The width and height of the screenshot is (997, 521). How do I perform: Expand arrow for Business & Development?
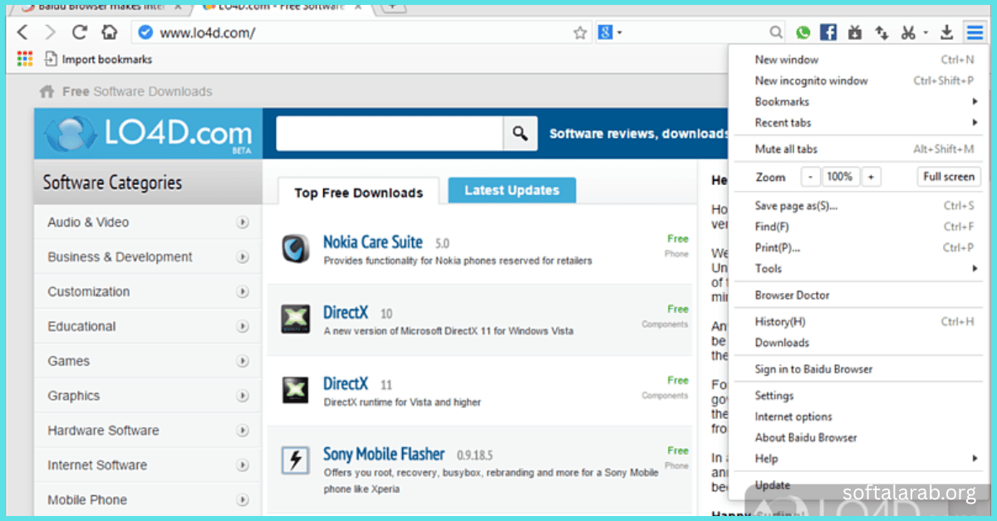coord(243,257)
